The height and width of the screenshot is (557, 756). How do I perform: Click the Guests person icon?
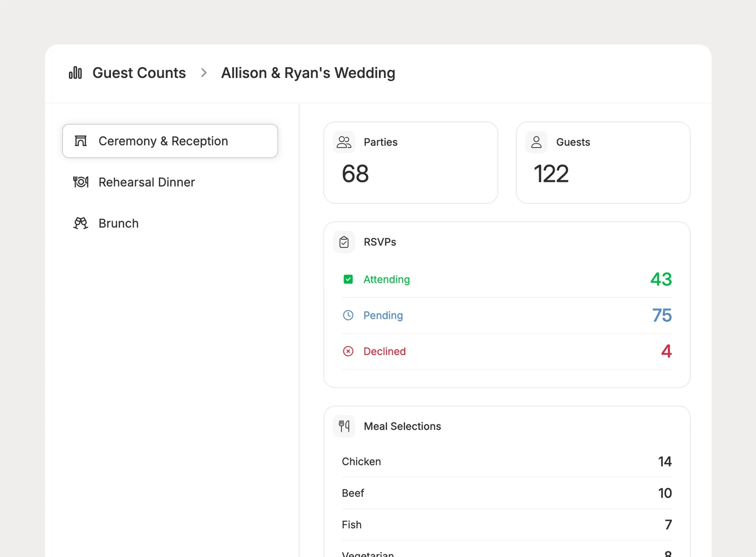(536, 142)
